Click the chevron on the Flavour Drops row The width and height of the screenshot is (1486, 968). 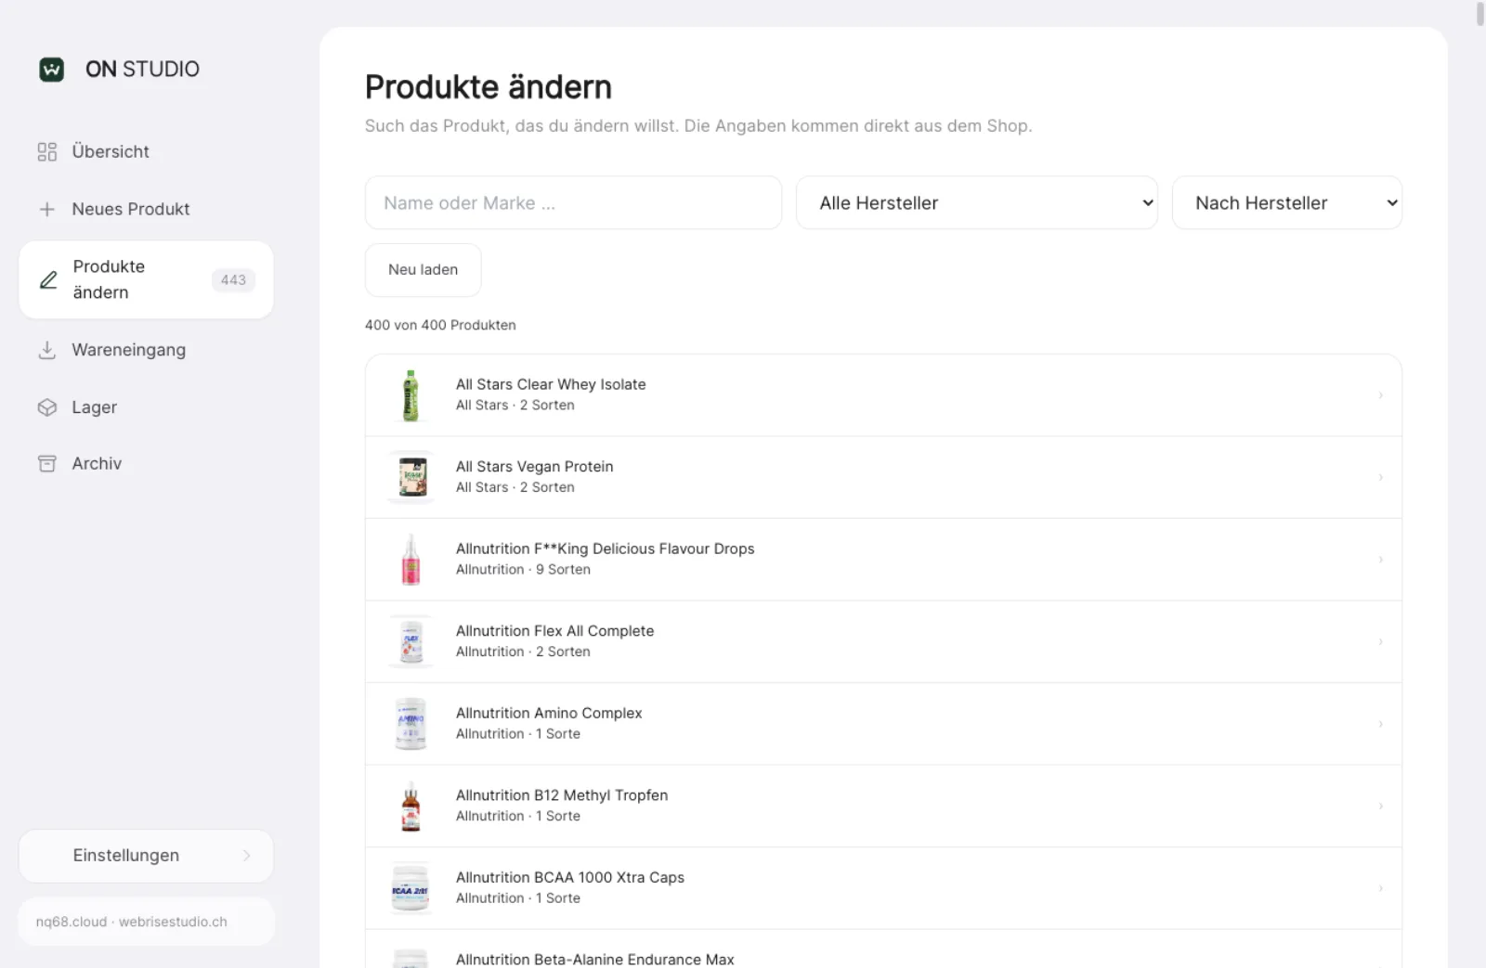point(1380,560)
